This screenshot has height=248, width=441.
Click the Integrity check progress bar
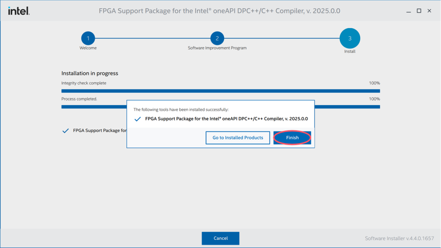pos(220,91)
